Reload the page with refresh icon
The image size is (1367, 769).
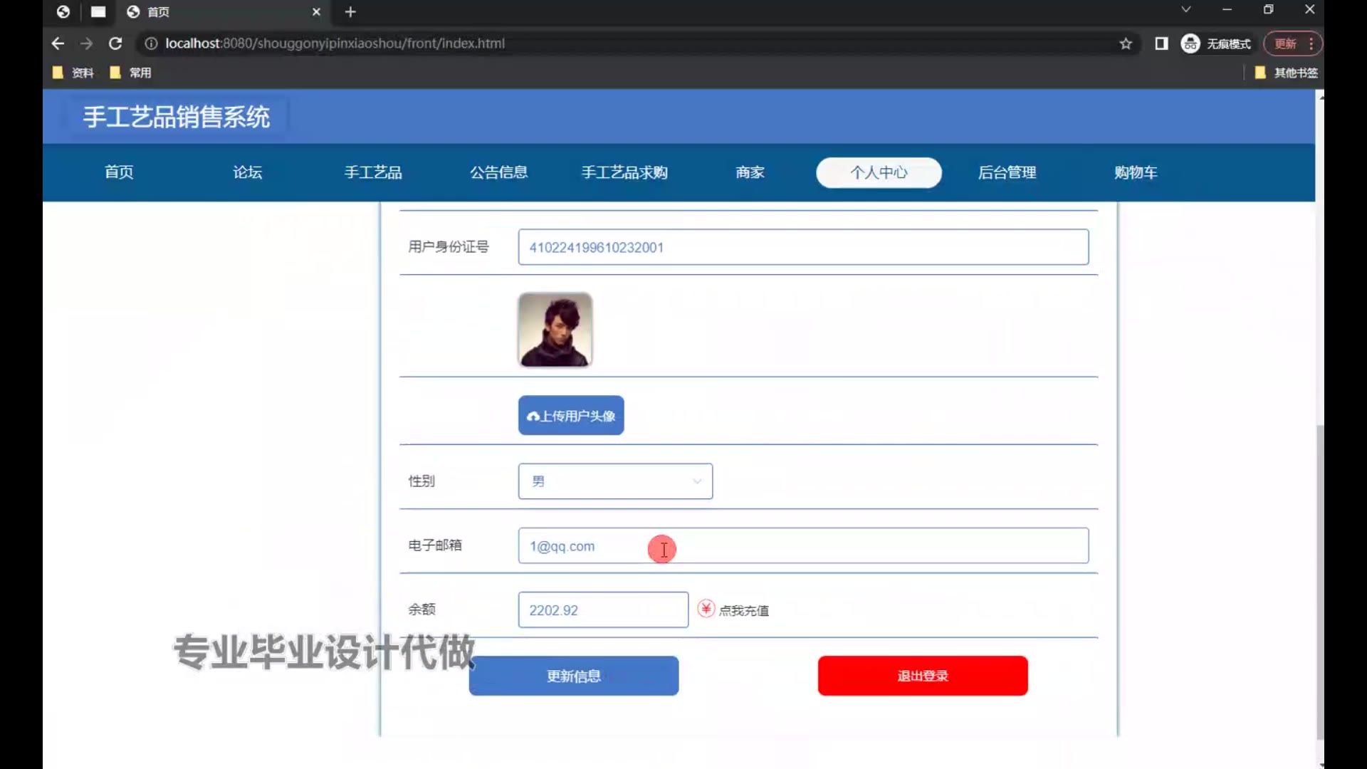coord(115,43)
